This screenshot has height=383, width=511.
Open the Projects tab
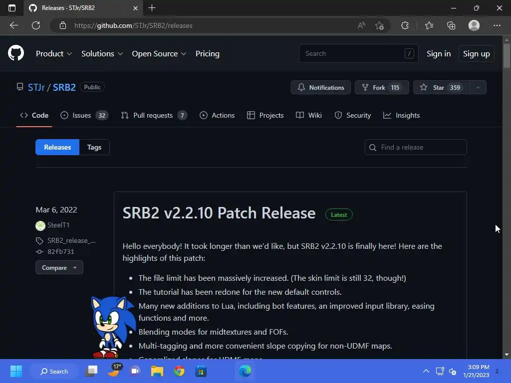(x=265, y=115)
